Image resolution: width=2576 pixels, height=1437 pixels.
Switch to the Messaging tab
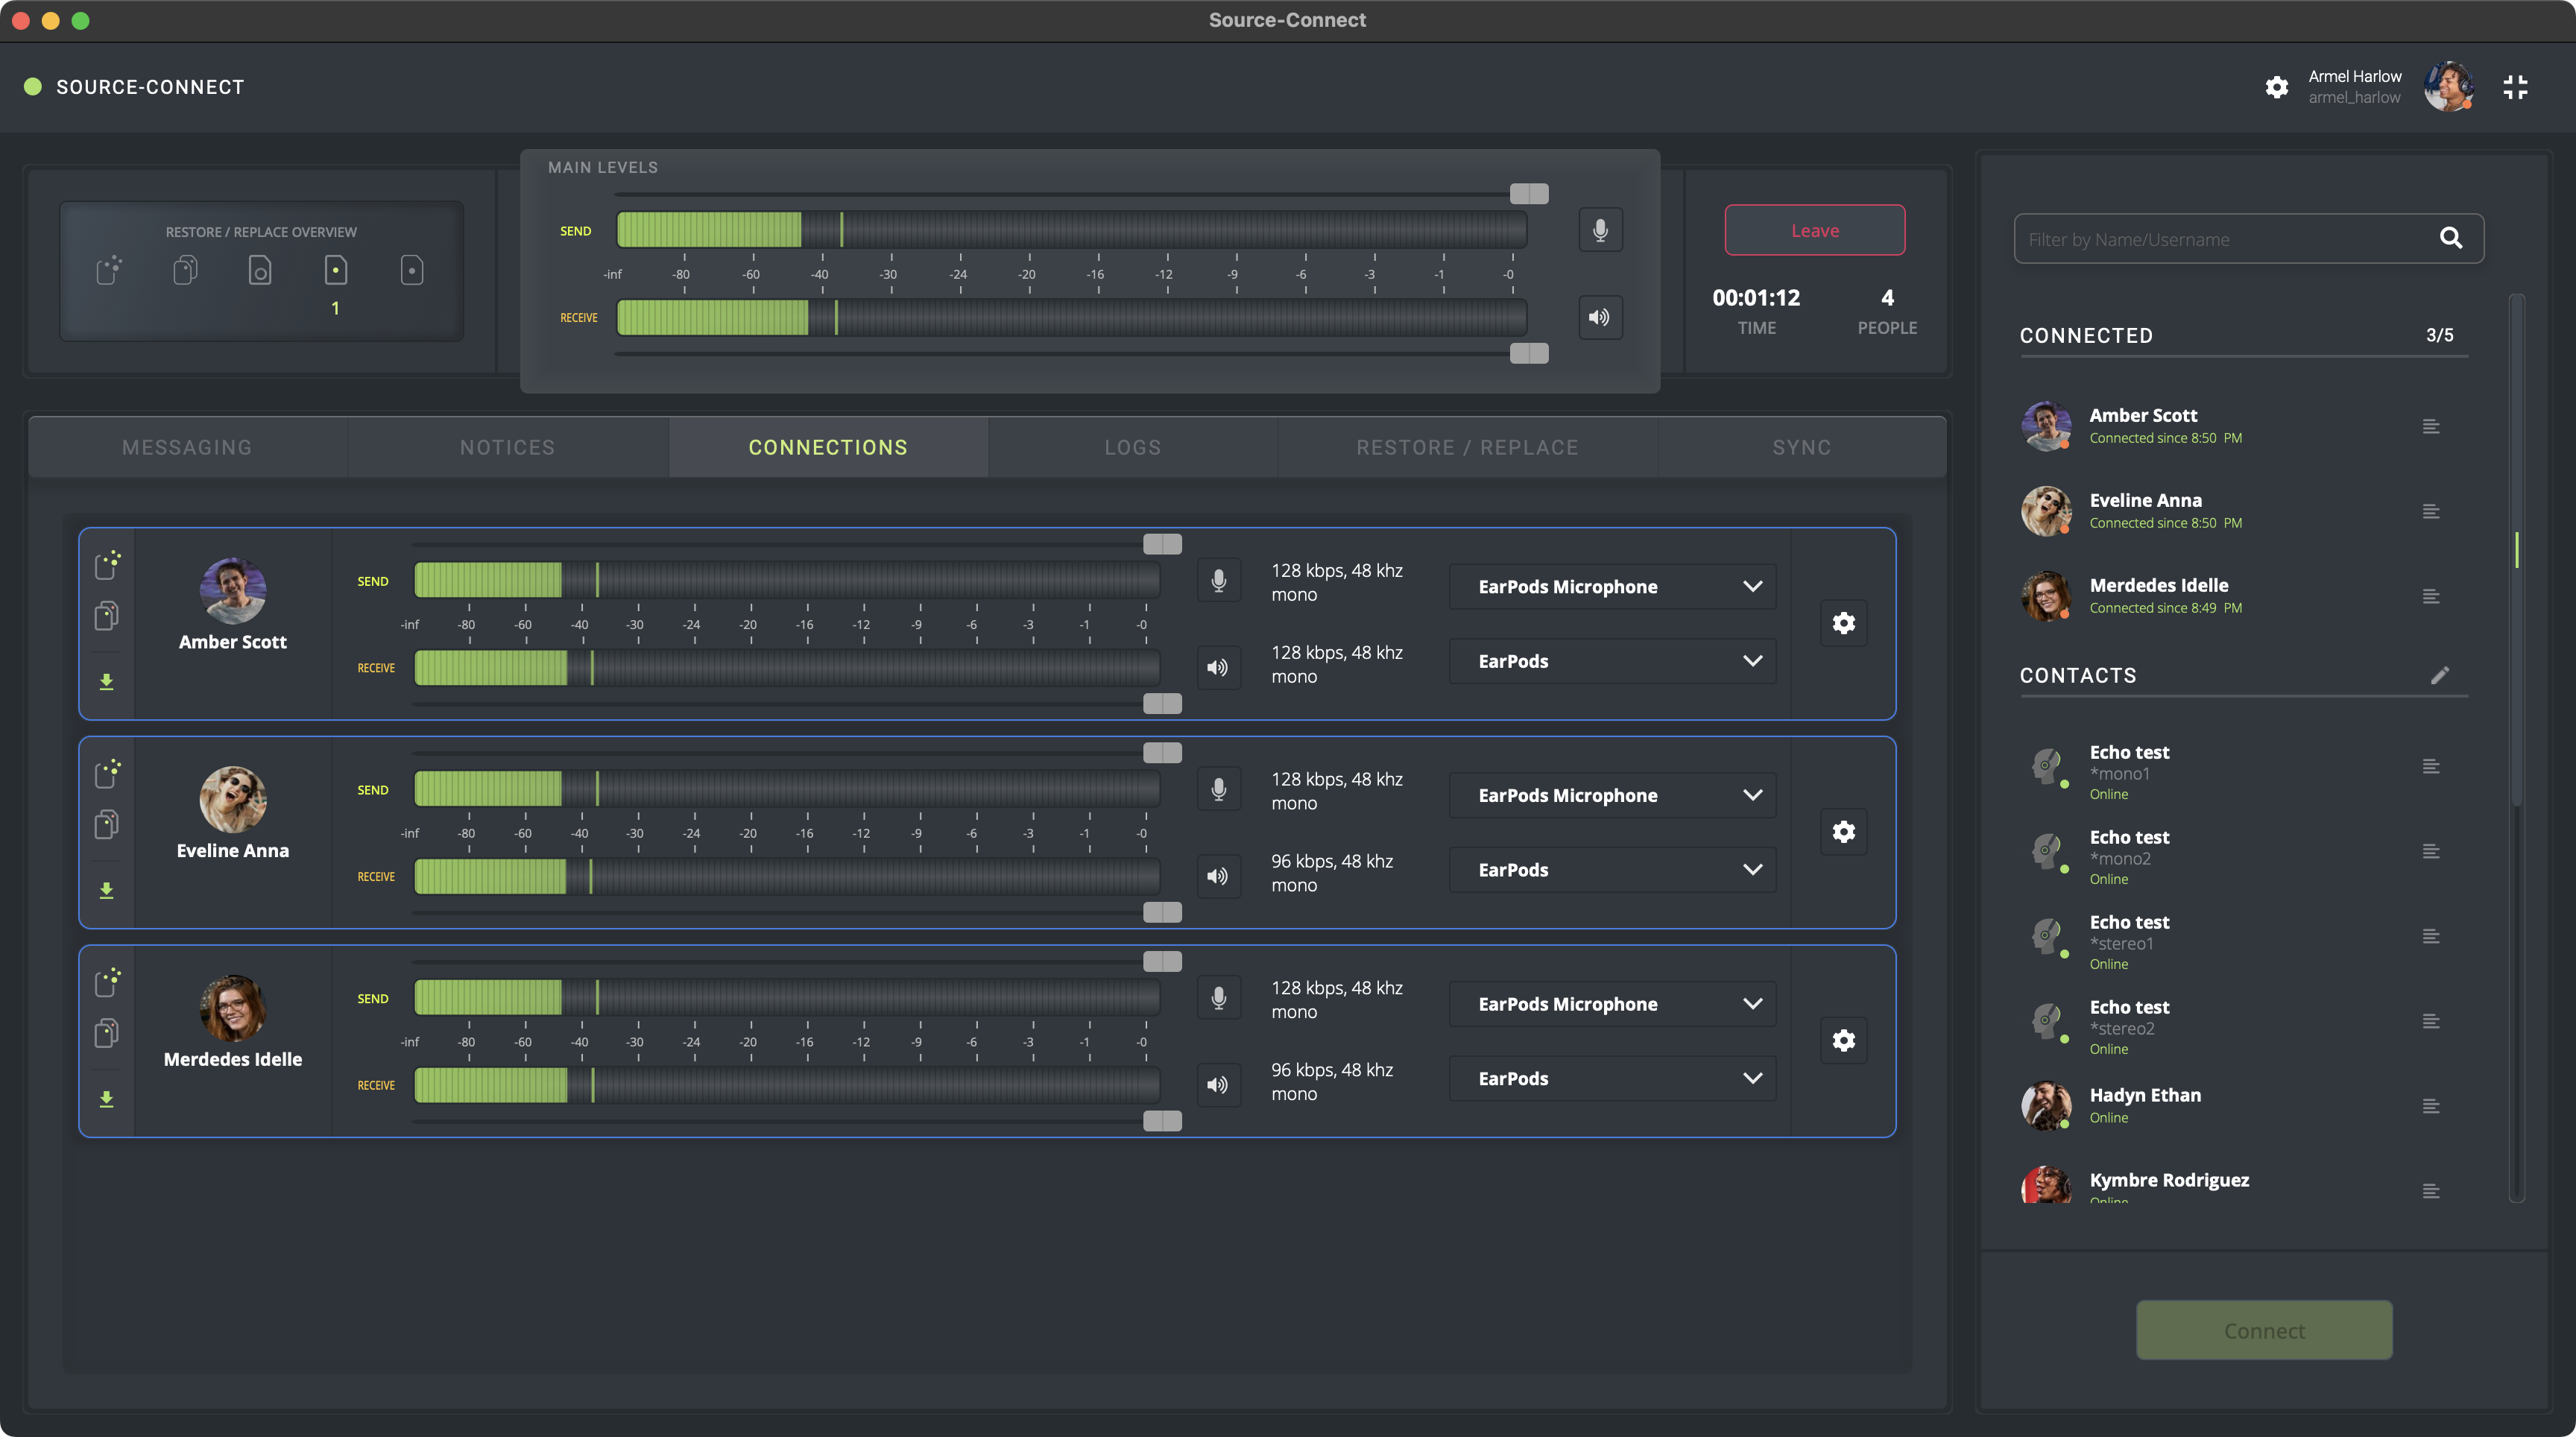pos(187,447)
